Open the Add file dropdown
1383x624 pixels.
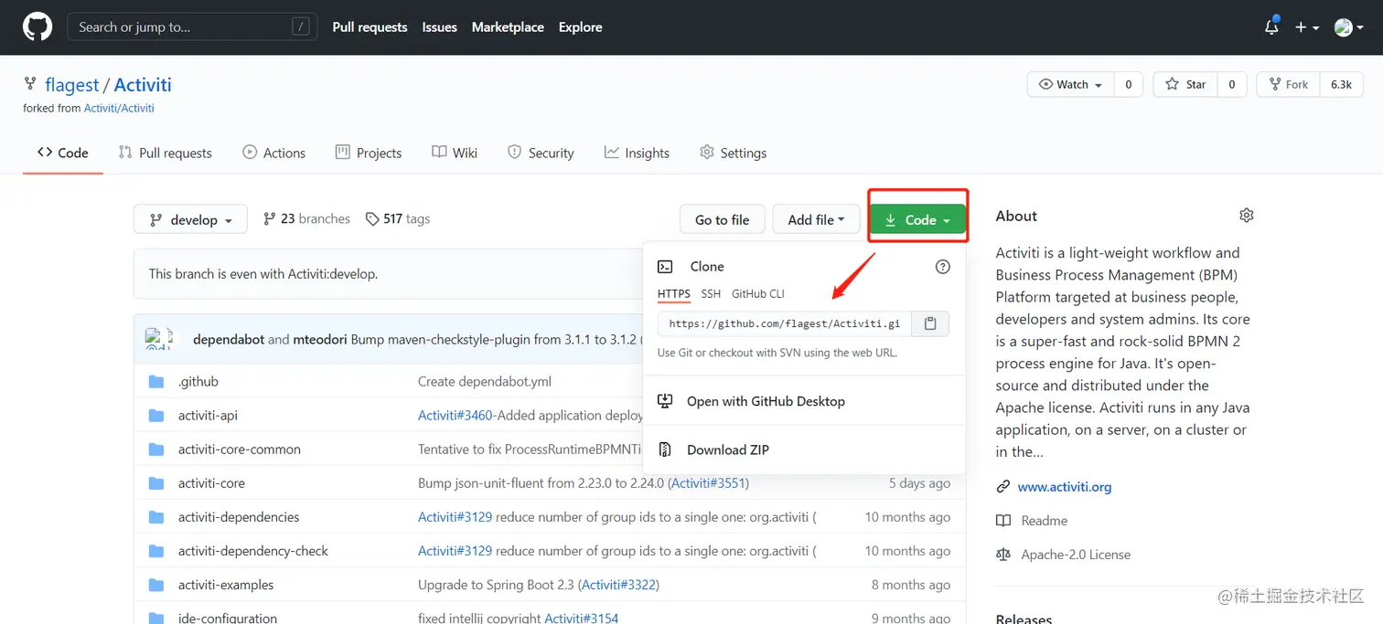(816, 219)
